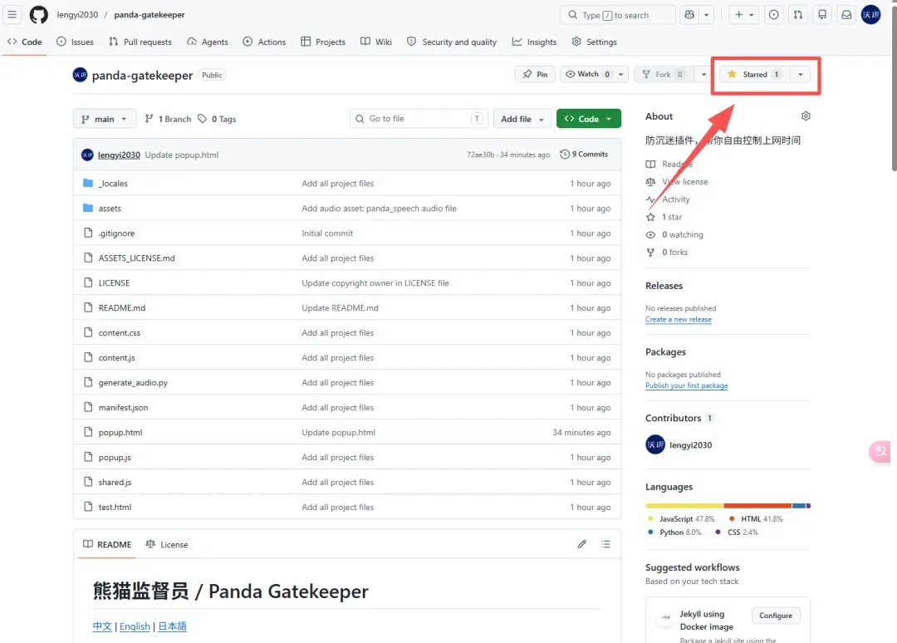Focus the Go to file search box

[419, 119]
